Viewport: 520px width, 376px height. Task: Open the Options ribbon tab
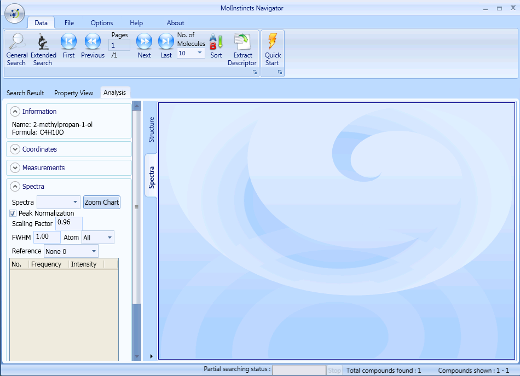click(102, 23)
